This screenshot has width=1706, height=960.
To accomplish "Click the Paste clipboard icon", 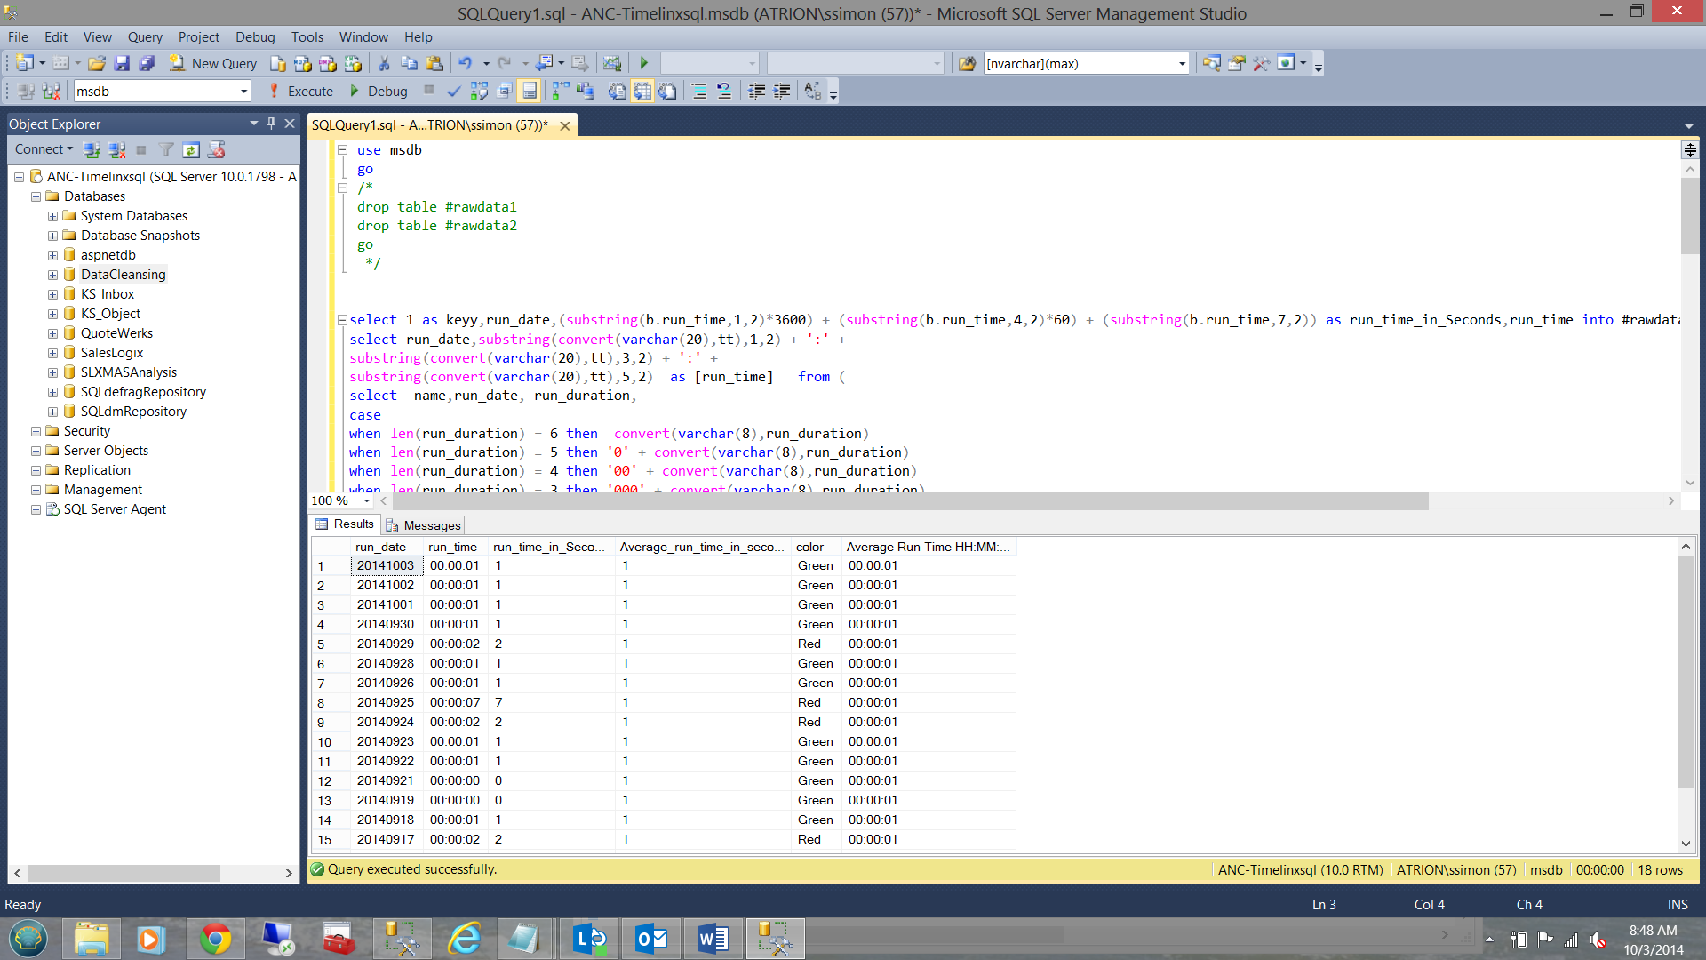I will pos(434,63).
